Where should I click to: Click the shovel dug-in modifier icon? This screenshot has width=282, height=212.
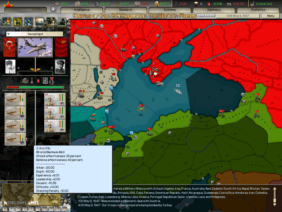coord(32,81)
